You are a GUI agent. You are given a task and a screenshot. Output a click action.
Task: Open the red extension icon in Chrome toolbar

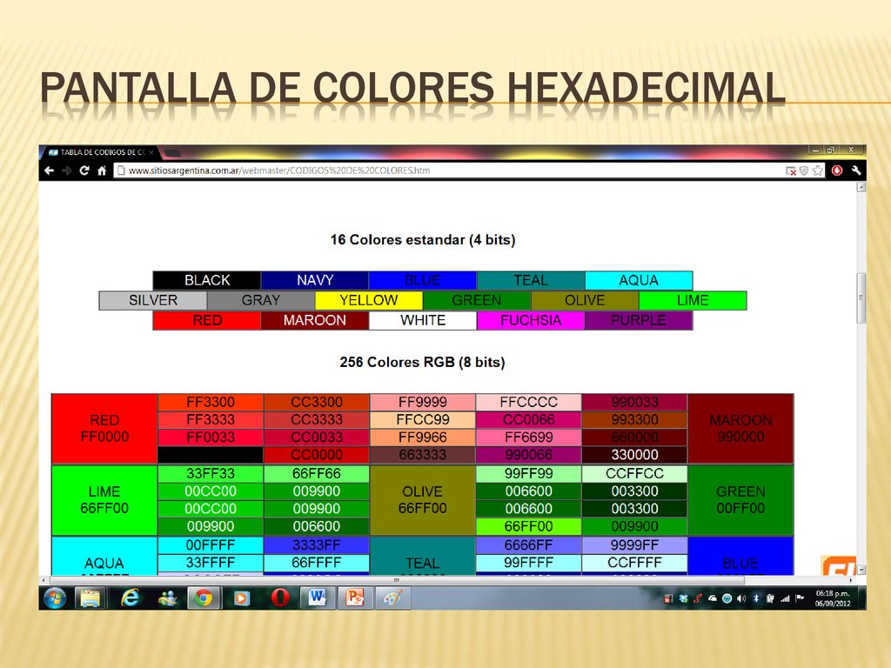[837, 170]
